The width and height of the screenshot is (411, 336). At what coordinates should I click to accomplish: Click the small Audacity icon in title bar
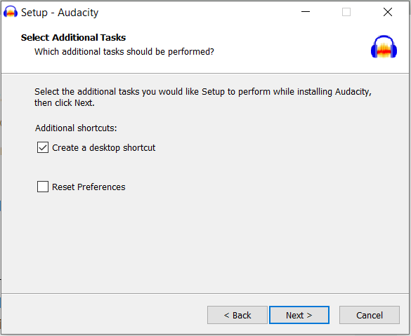pos(11,12)
